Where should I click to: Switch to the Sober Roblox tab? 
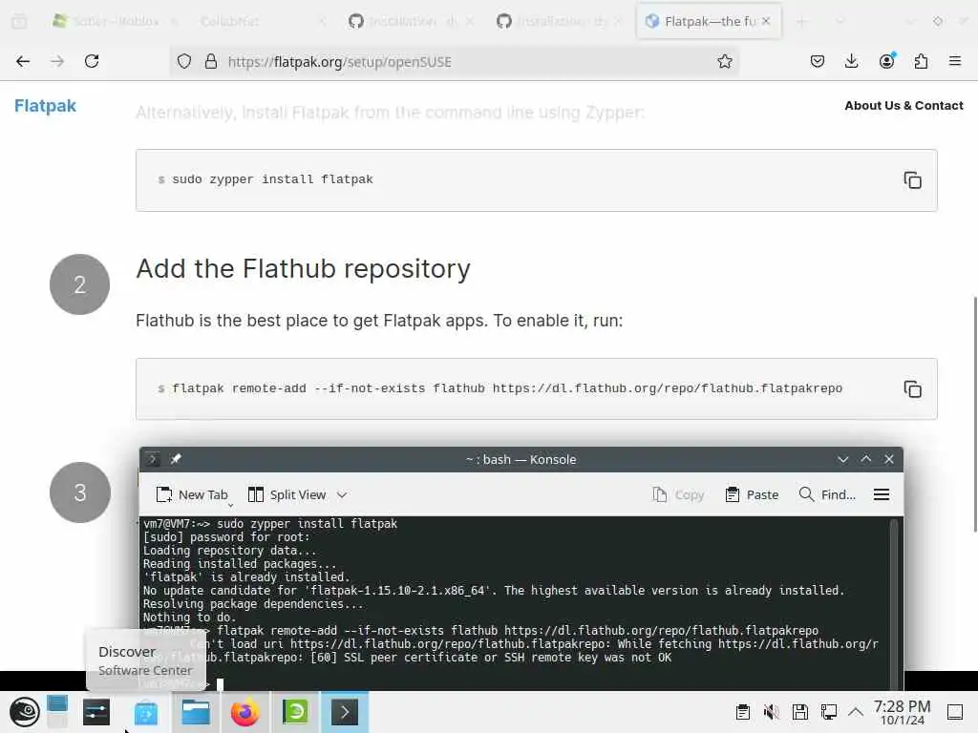(x=115, y=21)
